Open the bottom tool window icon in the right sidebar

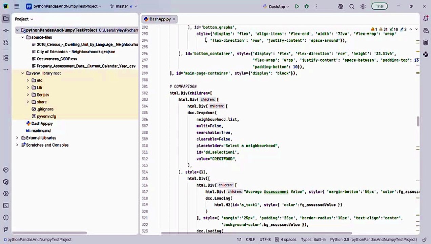[426, 54]
